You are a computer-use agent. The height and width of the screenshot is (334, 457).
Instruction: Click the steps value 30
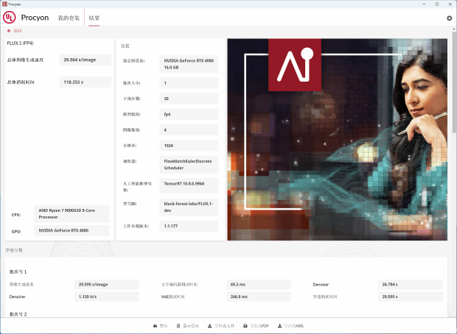(189, 99)
